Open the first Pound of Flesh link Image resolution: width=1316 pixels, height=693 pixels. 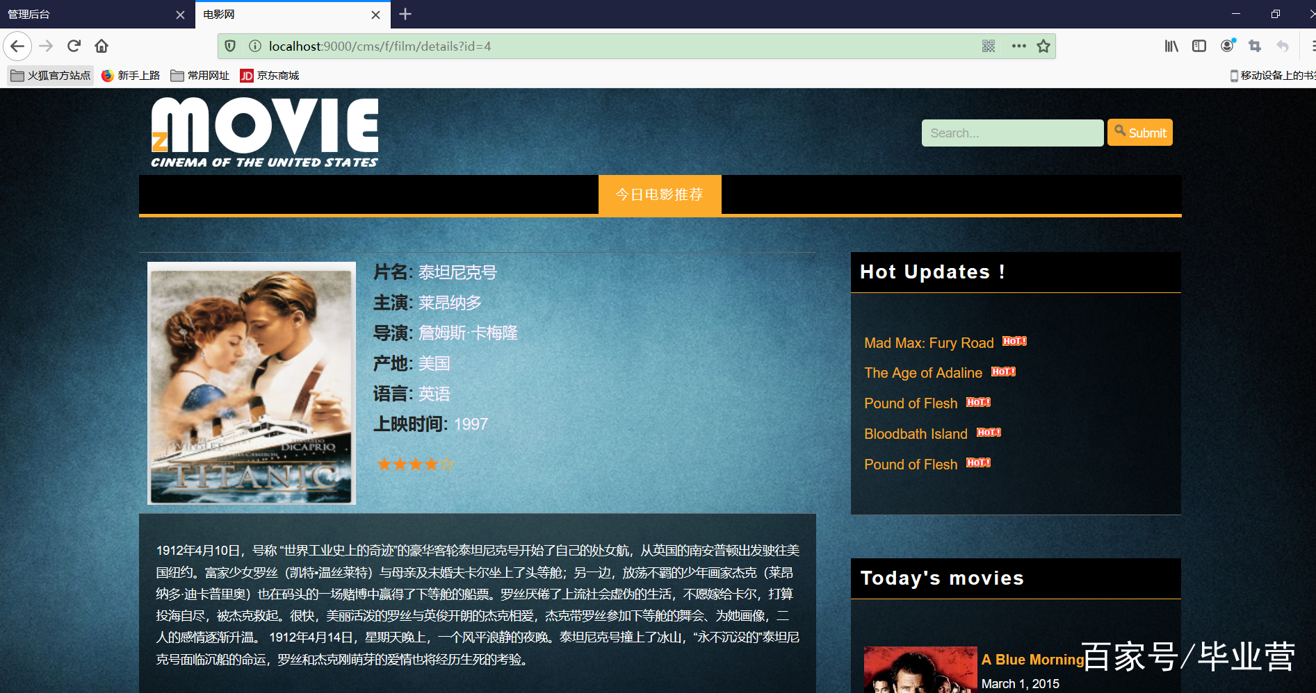[911, 403]
